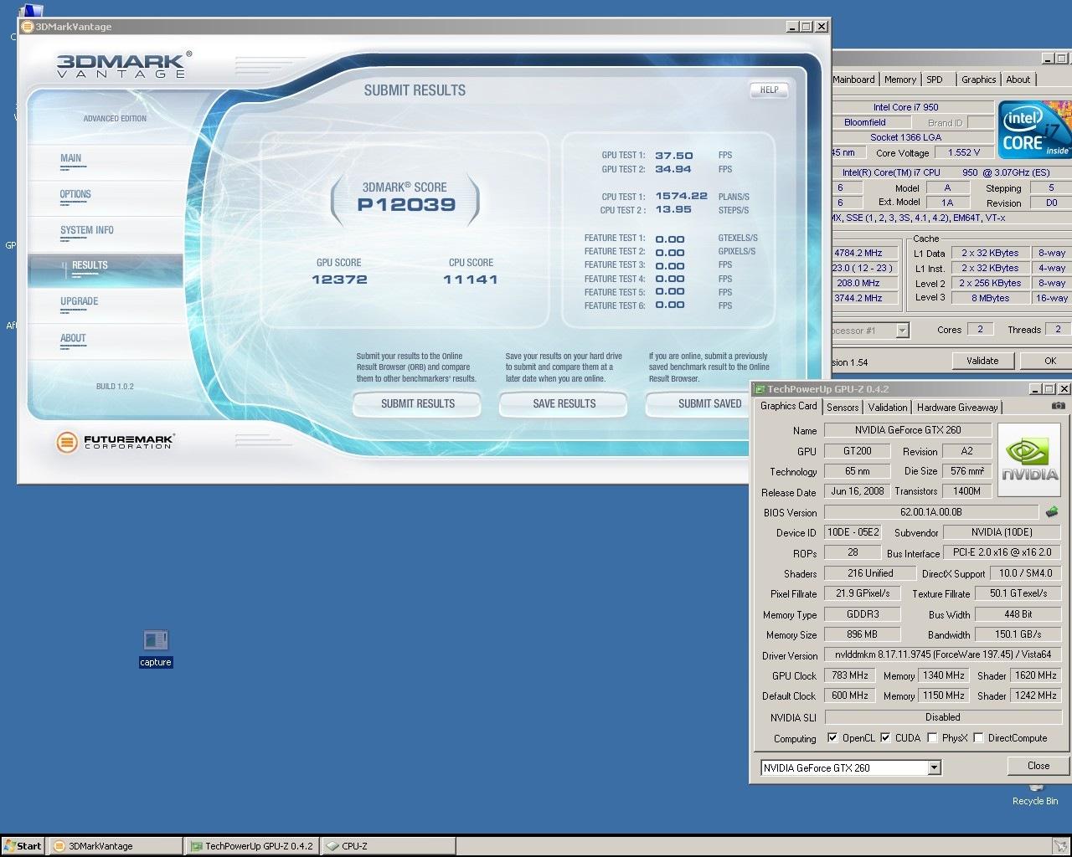The height and width of the screenshot is (857, 1072).
Task: Click the Close button in GPU-Z
Action: 1038,766
